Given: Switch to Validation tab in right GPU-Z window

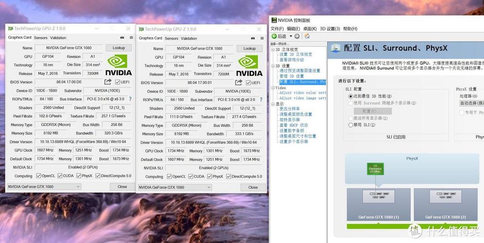Looking at the screenshot, I should point(189,38).
